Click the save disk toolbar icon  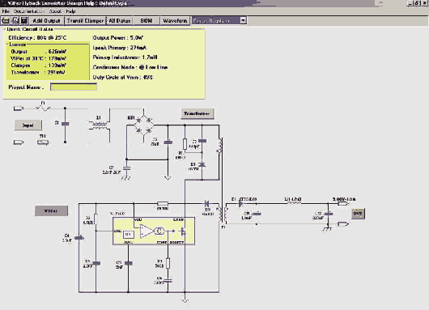coord(24,20)
